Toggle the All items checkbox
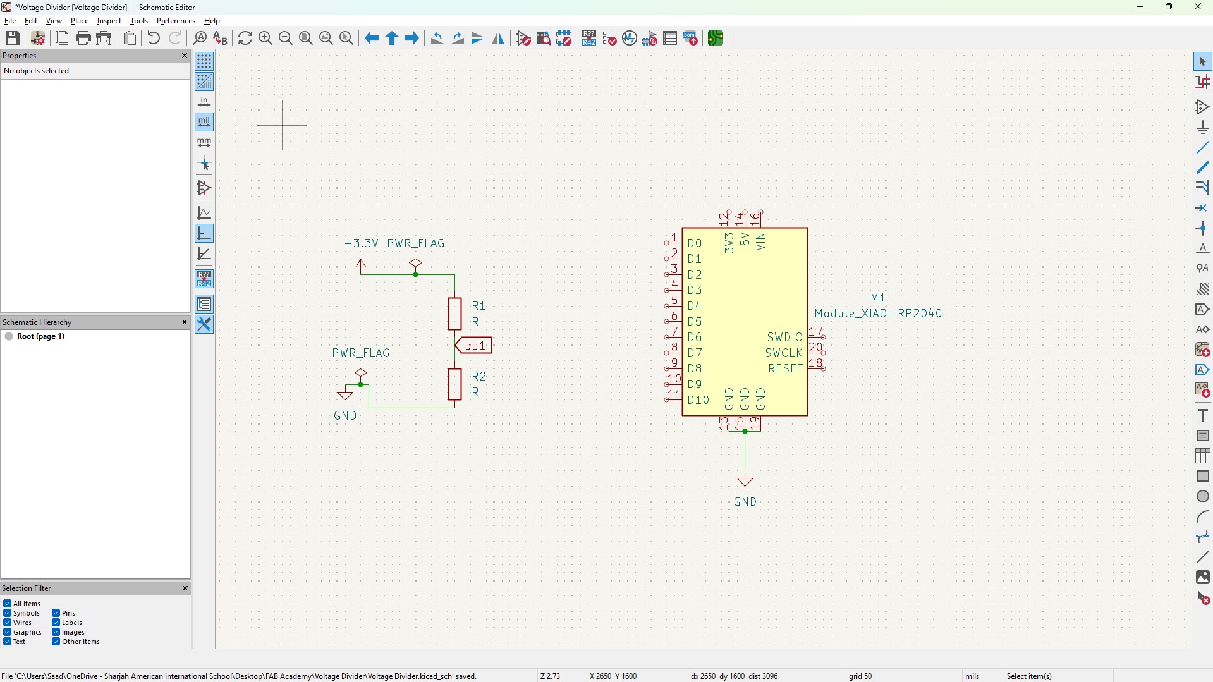1213x682 pixels. [7, 604]
